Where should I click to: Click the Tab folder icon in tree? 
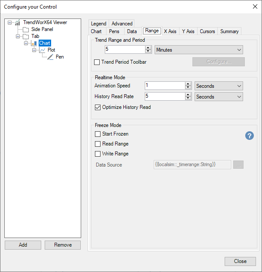pyautogui.click(x=26, y=36)
